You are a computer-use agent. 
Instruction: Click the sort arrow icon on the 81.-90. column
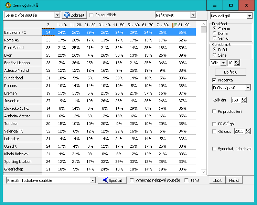[174, 25]
